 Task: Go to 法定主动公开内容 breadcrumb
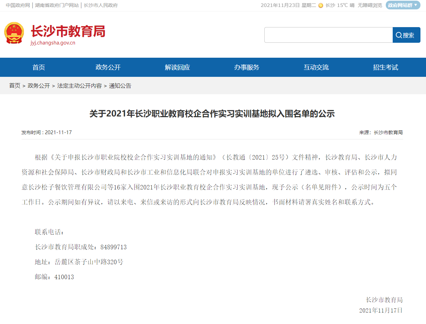click(x=79, y=86)
